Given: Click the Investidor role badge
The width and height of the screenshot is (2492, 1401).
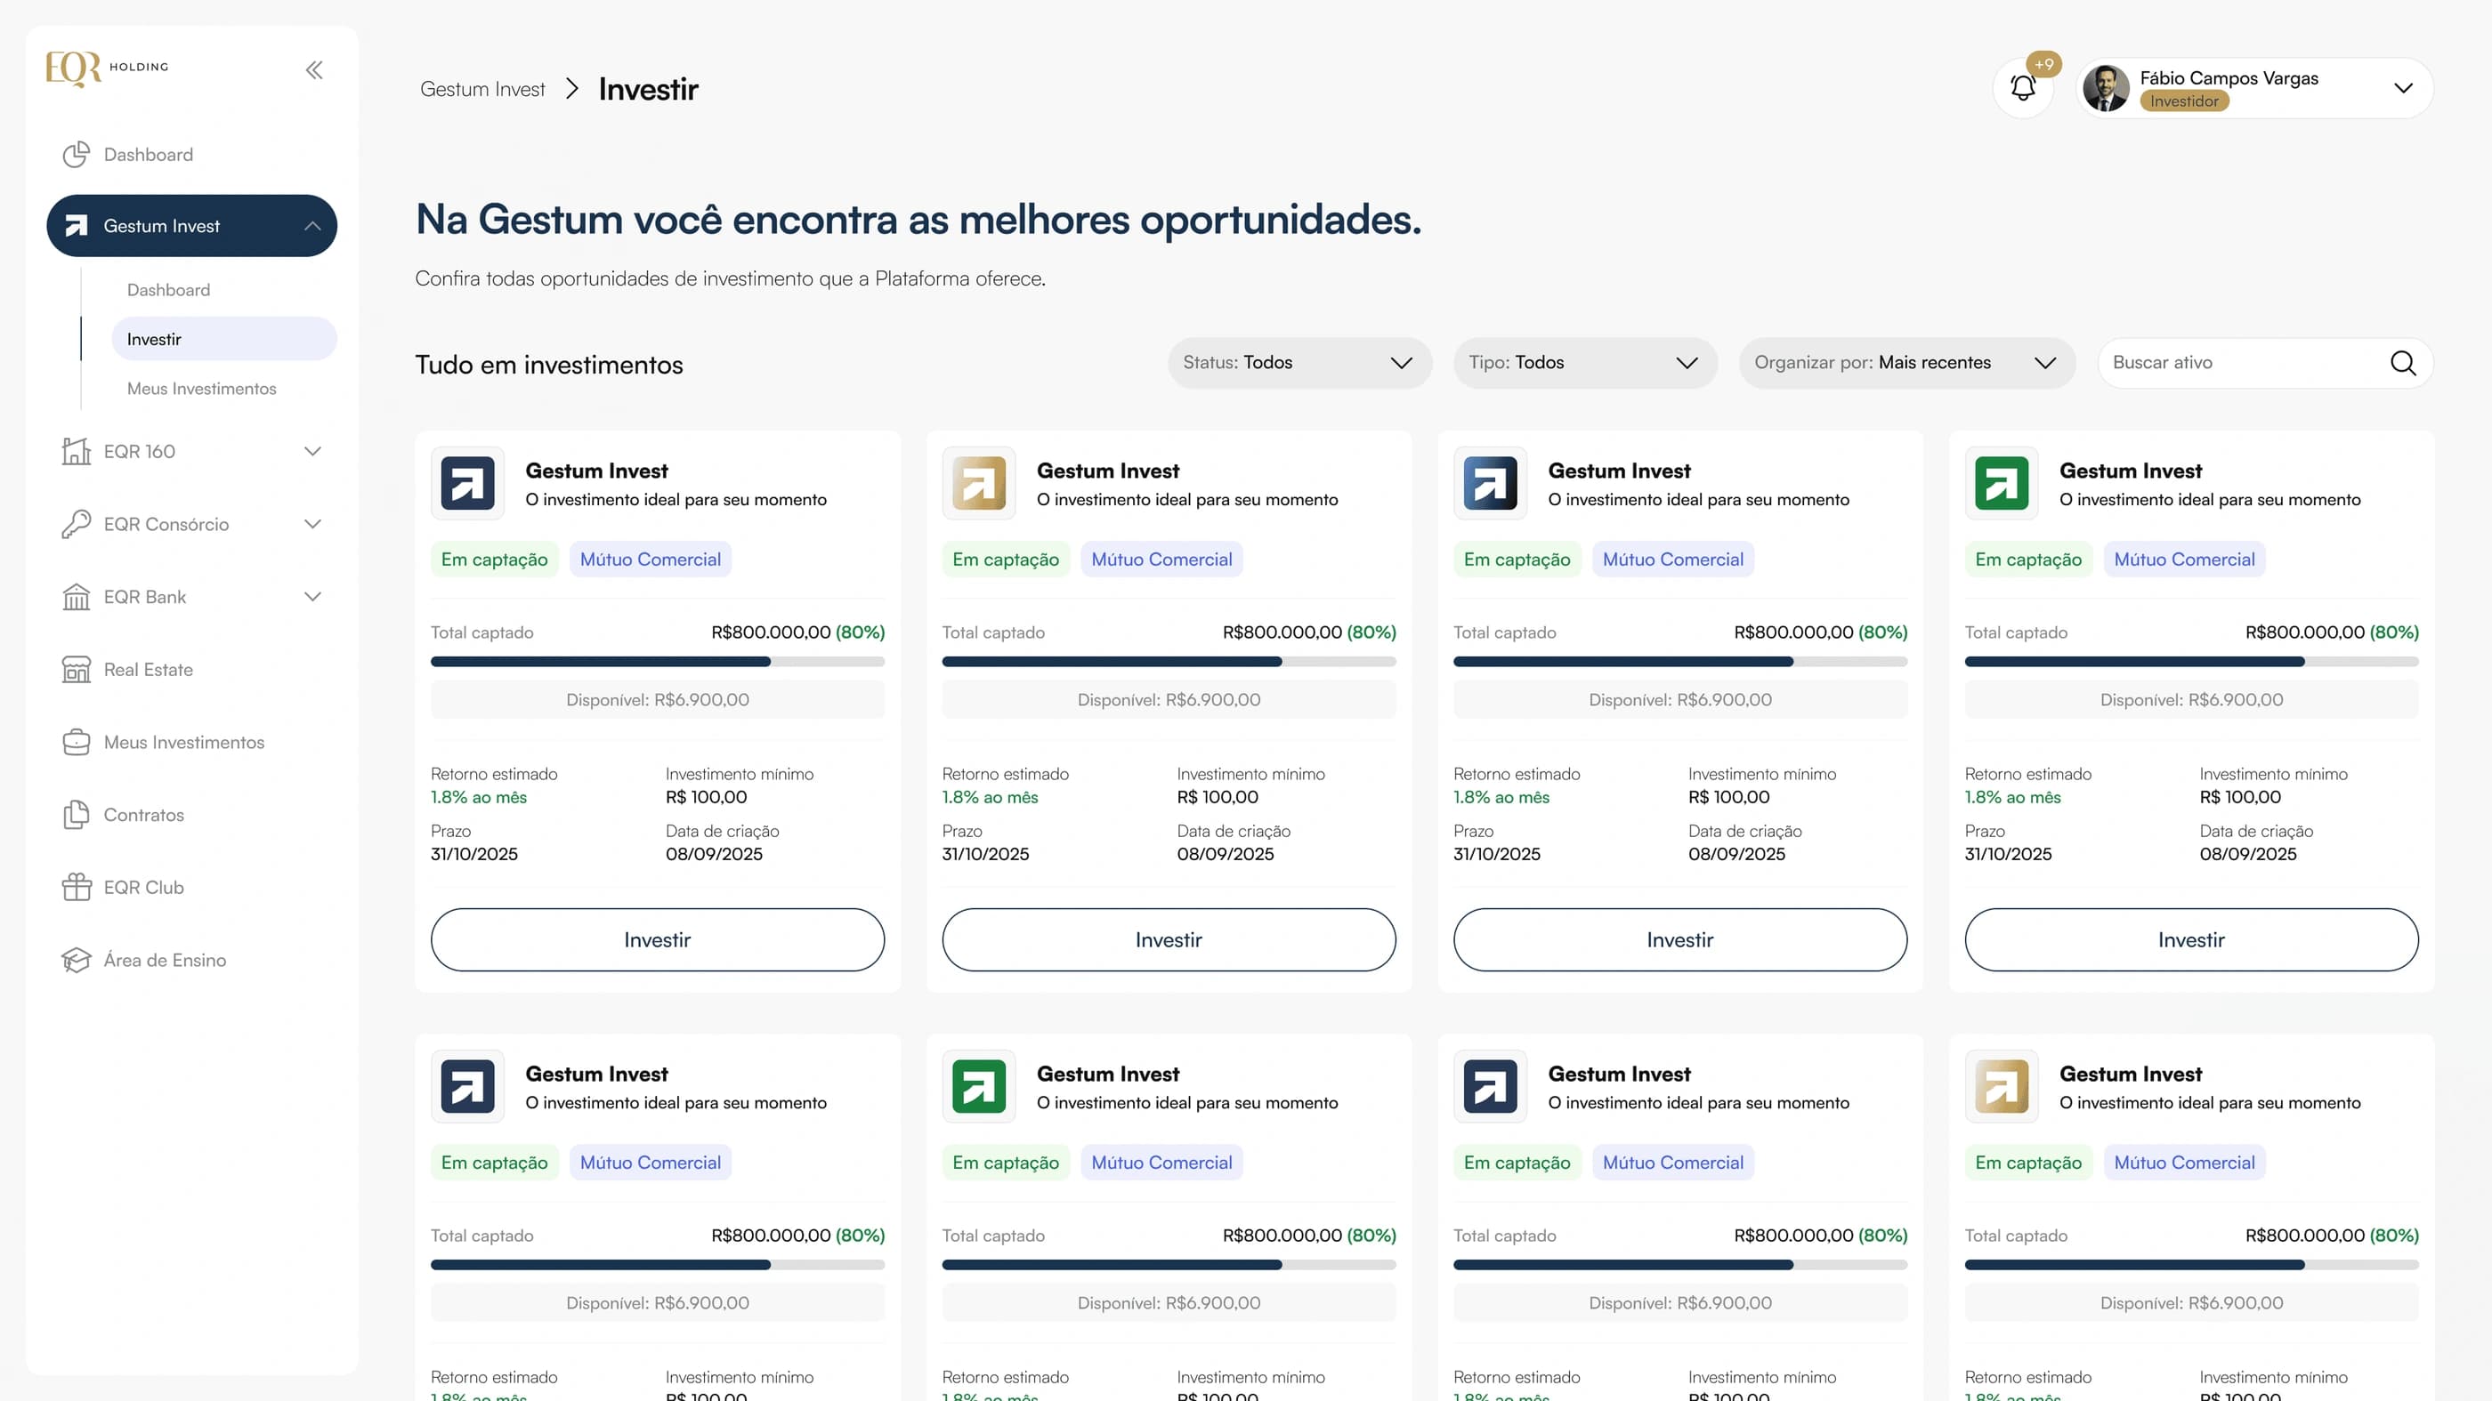Looking at the screenshot, I should [2184, 101].
